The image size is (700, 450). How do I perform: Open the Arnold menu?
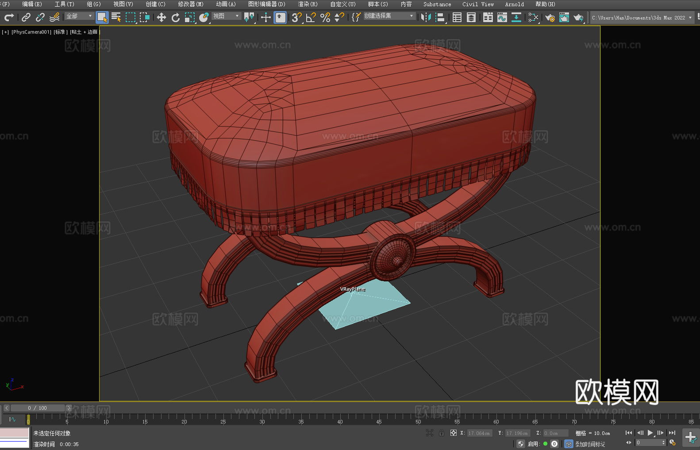(x=514, y=4)
